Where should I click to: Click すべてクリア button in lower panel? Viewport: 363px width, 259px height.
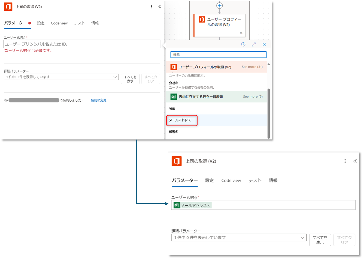[344, 240]
